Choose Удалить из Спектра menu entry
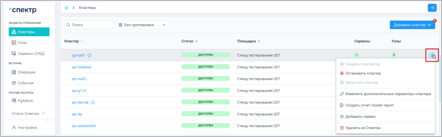This screenshot has height=137, width=442. tap(363, 128)
